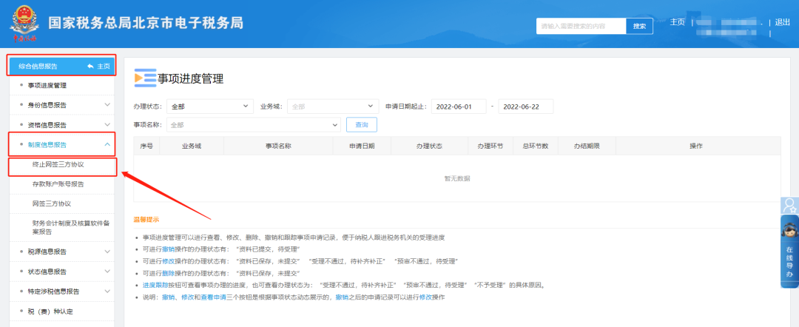The width and height of the screenshot is (799, 327).
Task: Open 存款账户账号报告 submenu item
Action: pos(58,184)
